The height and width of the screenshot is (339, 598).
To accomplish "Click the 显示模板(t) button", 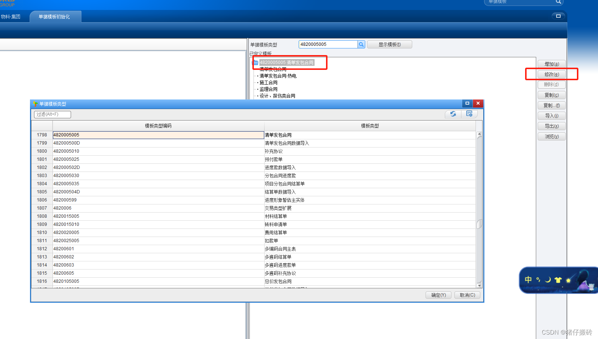I will point(389,44).
